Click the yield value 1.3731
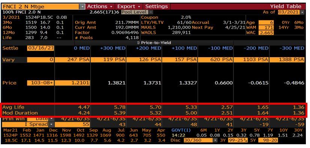This screenshot has height=148, width=310. [x=152, y=83]
